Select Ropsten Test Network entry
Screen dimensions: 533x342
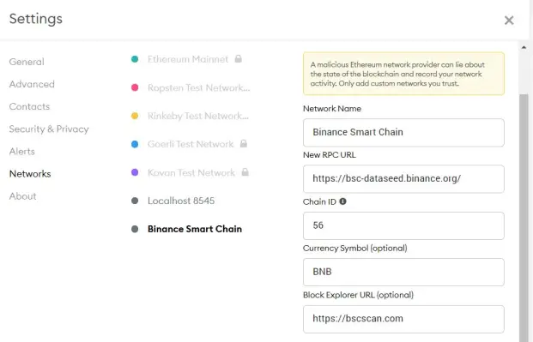(x=198, y=87)
